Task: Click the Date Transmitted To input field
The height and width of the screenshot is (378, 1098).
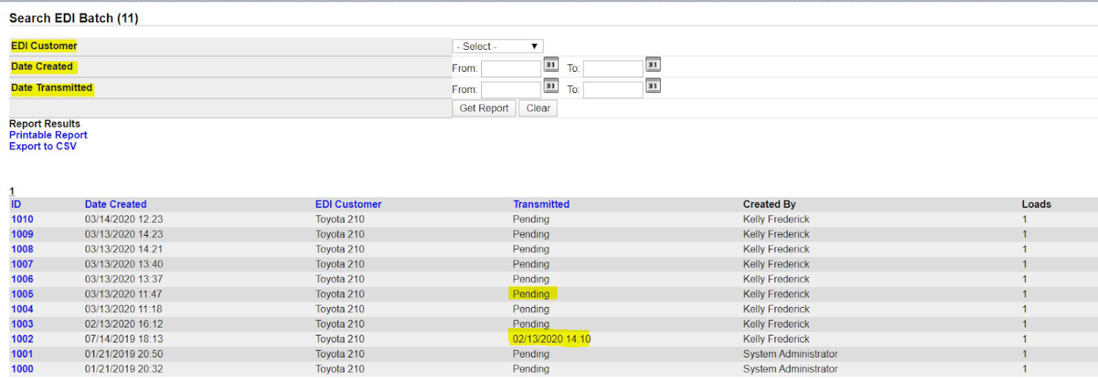Action: (x=613, y=89)
